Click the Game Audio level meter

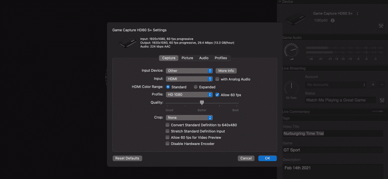pos(346,50)
